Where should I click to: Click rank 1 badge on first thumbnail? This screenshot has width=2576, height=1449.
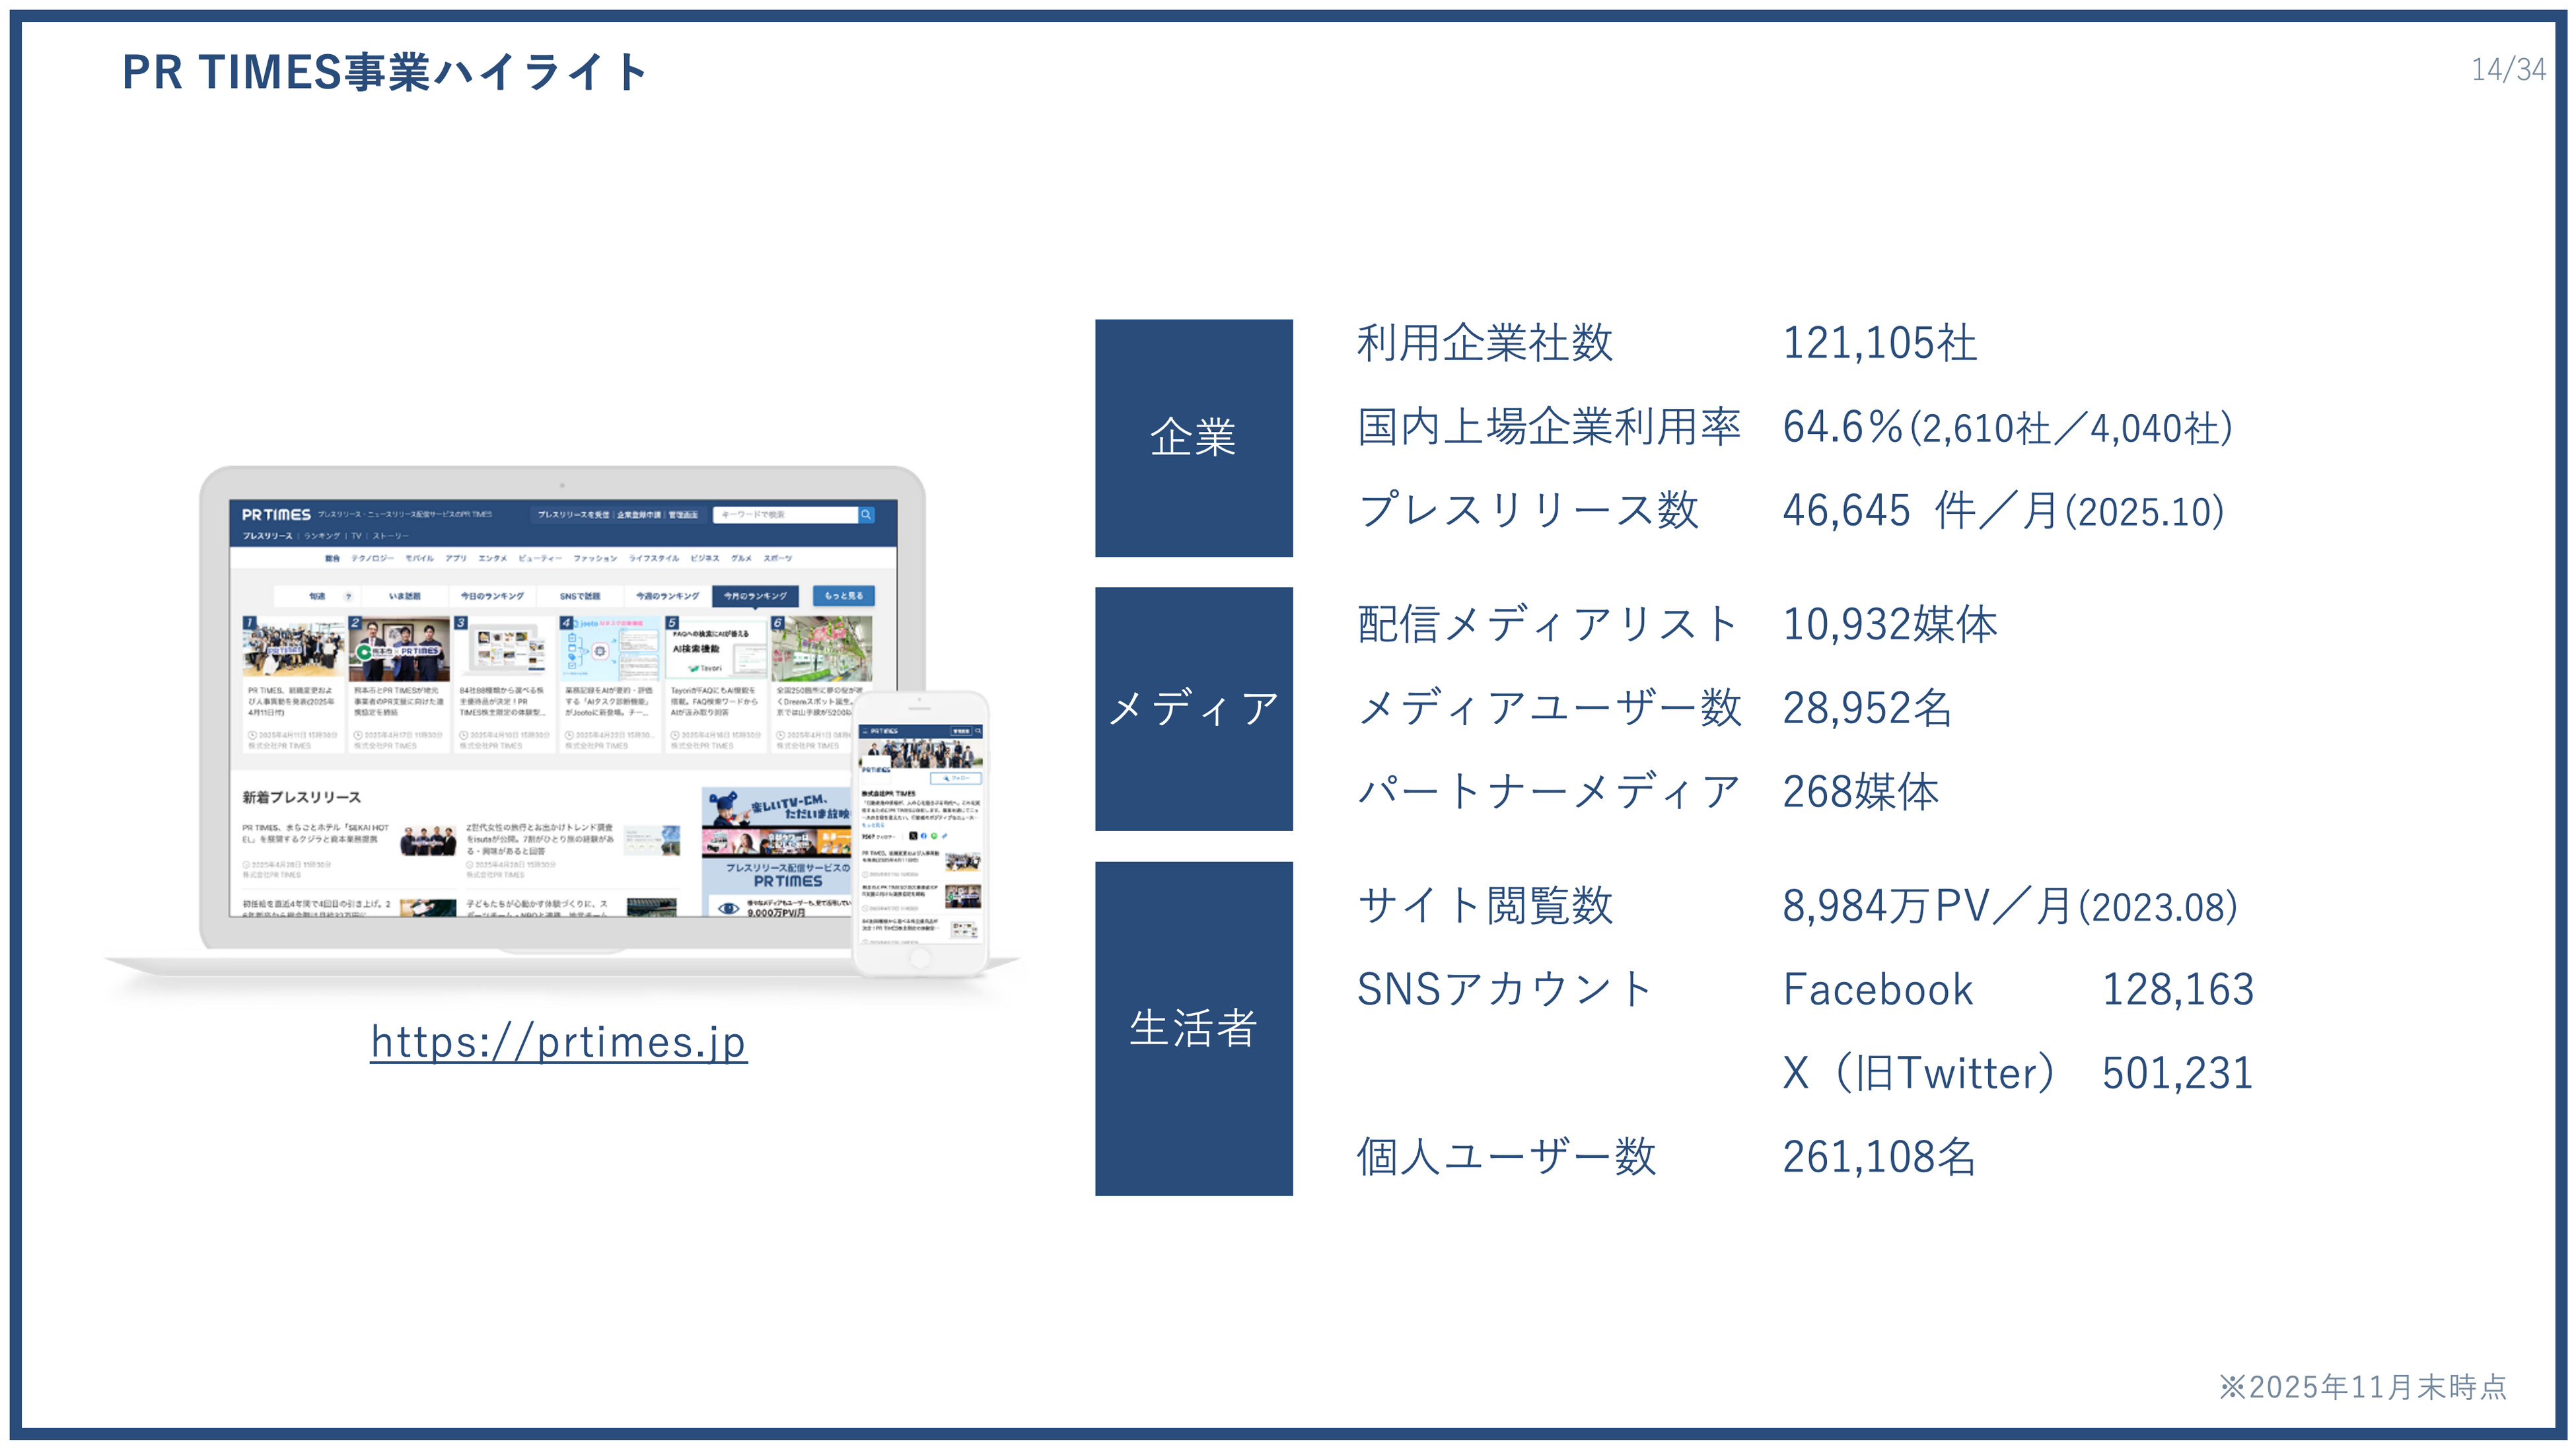click(250, 622)
